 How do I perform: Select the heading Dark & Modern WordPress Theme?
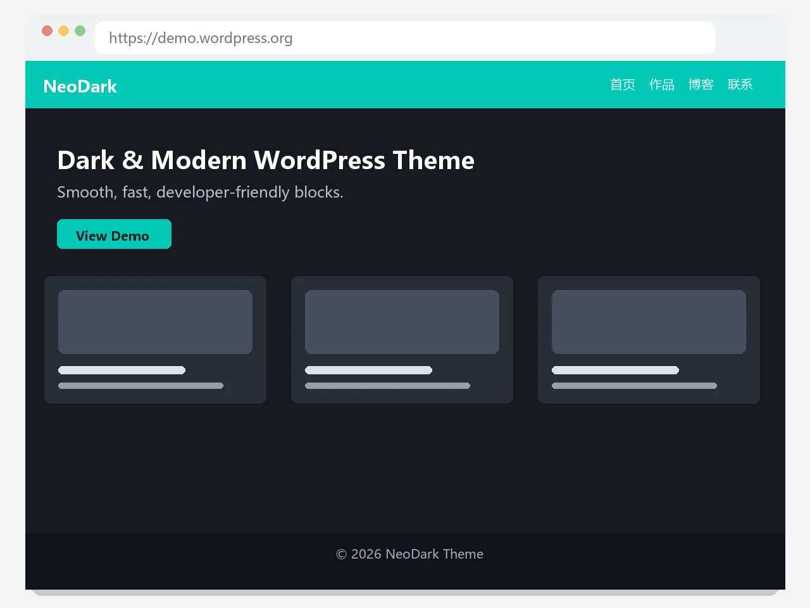(266, 160)
